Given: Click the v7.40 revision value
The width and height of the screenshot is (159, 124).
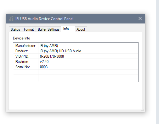Looking at the screenshot, I should [x=44, y=62].
